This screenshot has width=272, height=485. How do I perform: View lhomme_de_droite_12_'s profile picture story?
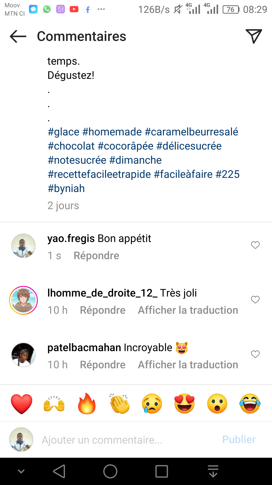[23, 300]
